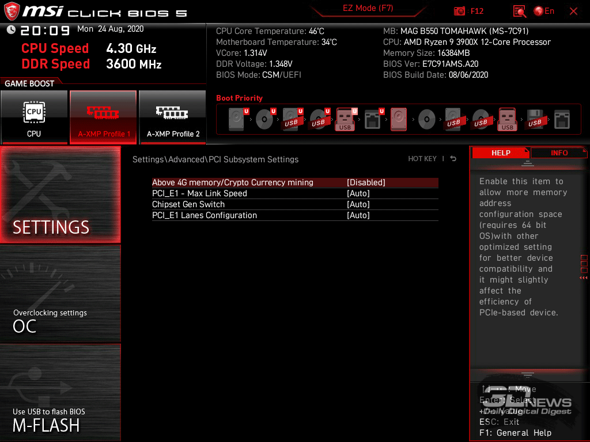Select the legacy network boot icon
This screenshot has width=590, height=442.
coord(562,120)
